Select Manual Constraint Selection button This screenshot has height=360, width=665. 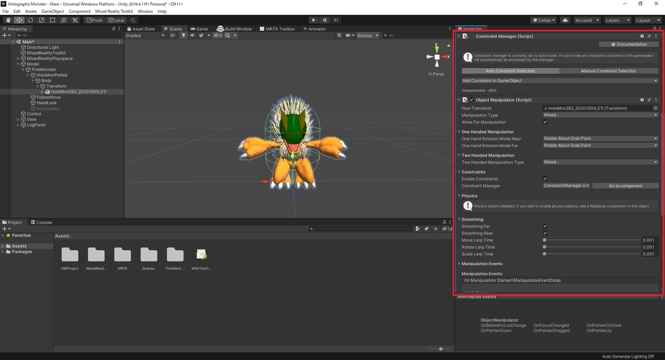pyautogui.click(x=608, y=71)
